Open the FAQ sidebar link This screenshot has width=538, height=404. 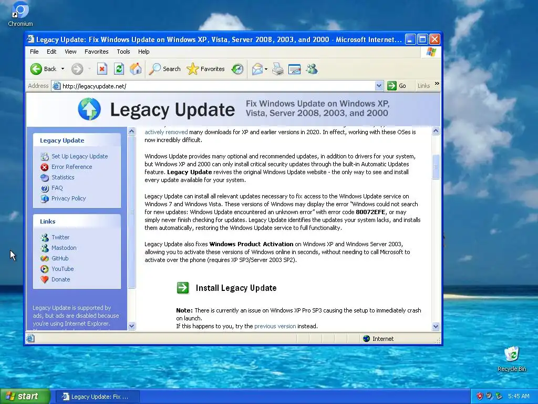[57, 188]
